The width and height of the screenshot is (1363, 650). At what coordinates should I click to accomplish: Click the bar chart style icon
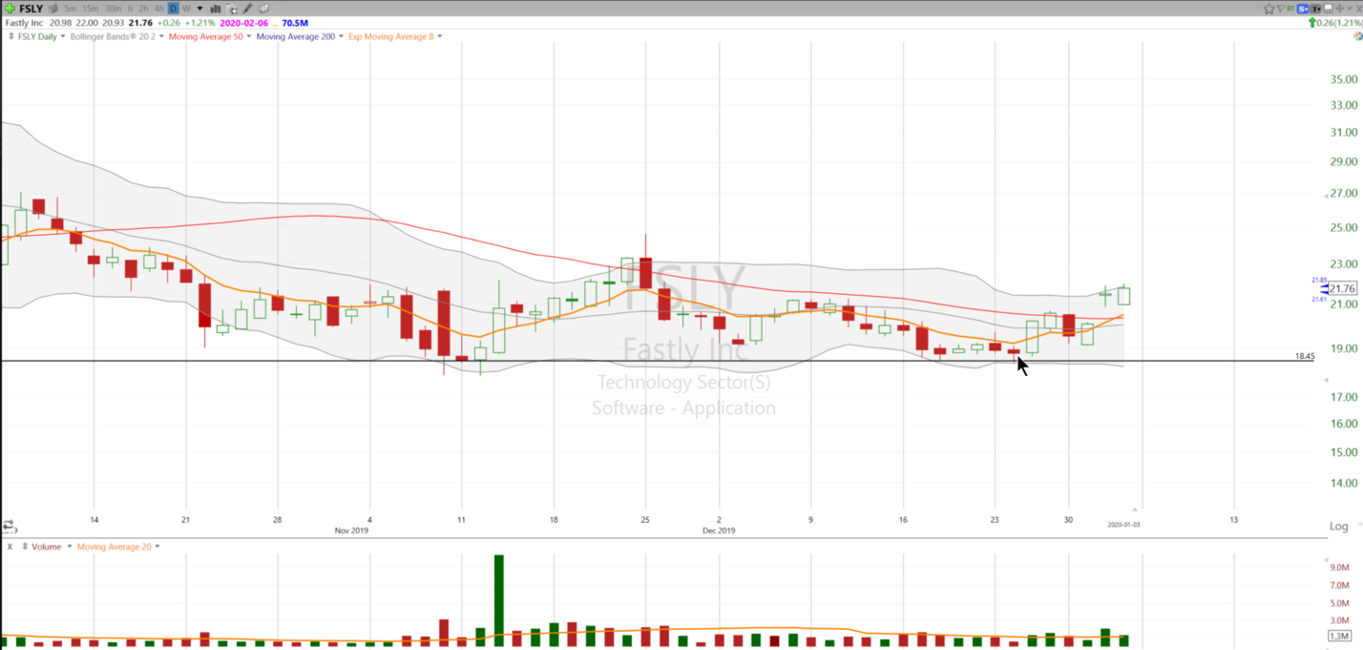tap(216, 9)
